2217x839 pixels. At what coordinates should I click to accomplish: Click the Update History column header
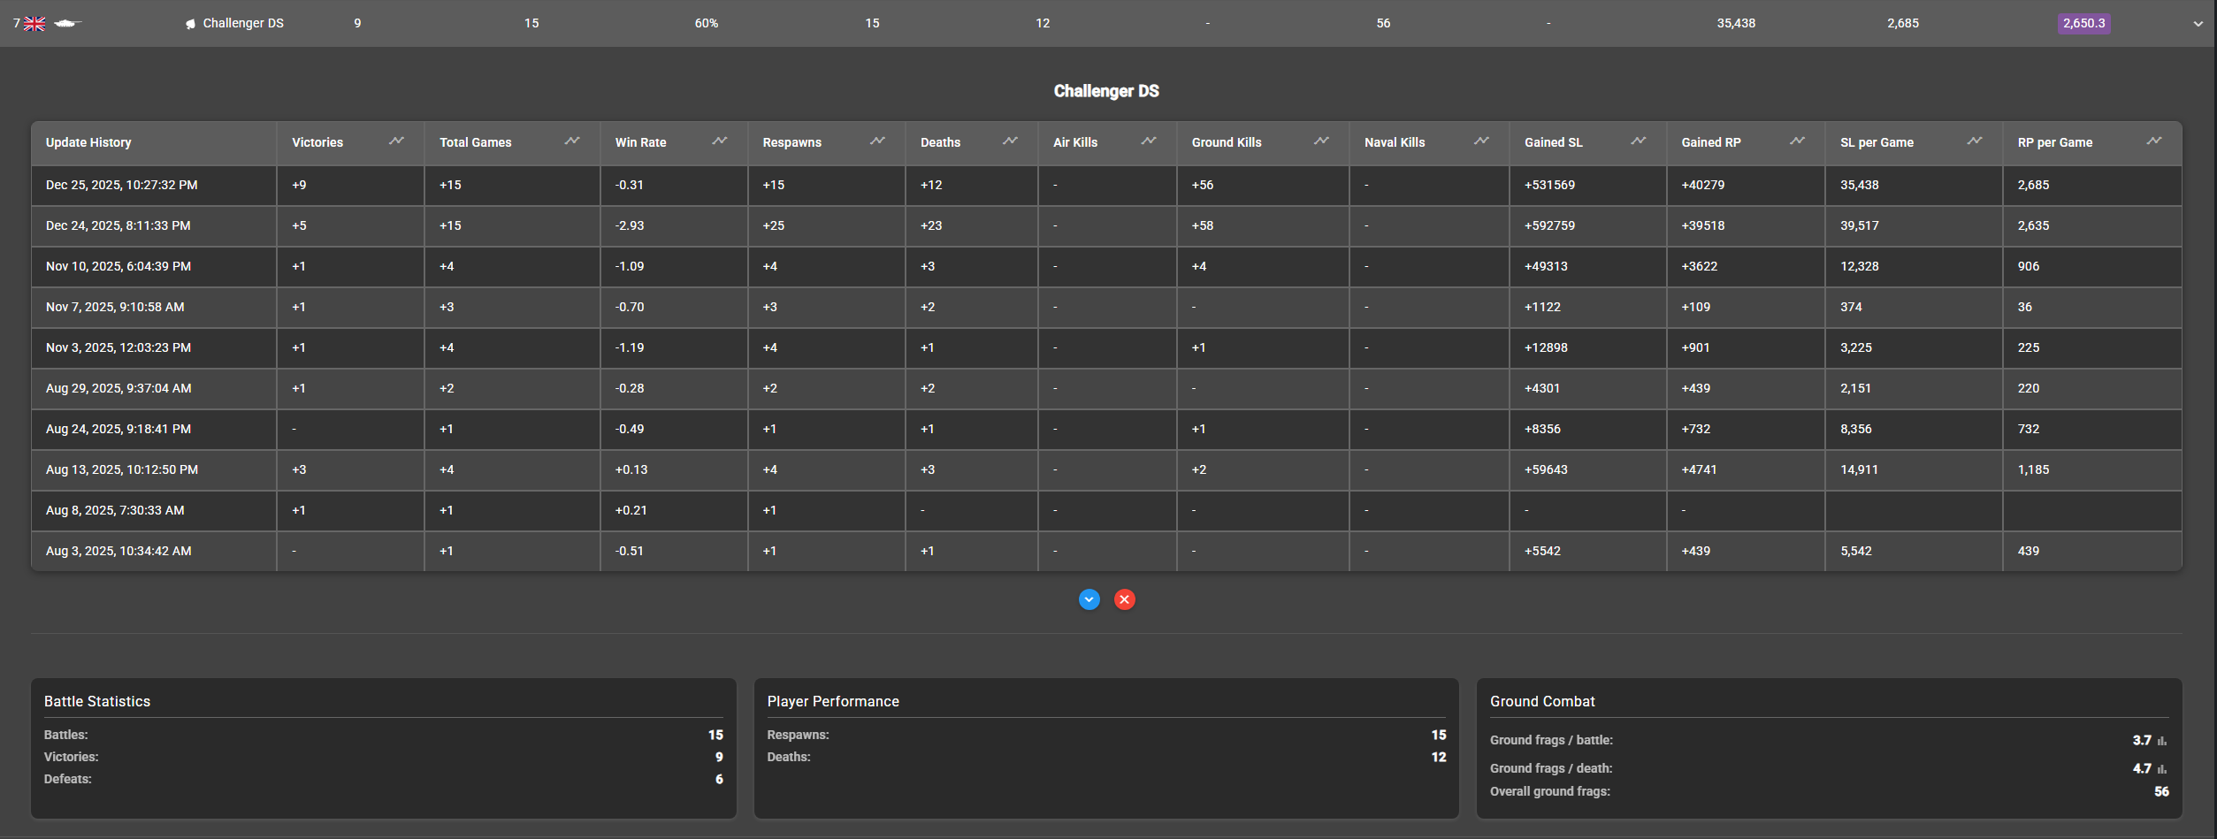click(x=88, y=142)
